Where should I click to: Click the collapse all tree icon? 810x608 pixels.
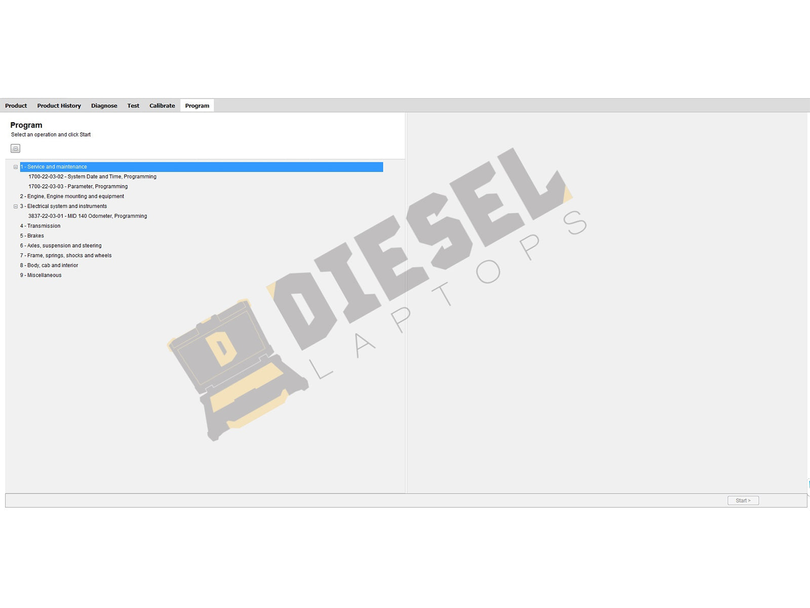(x=15, y=148)
